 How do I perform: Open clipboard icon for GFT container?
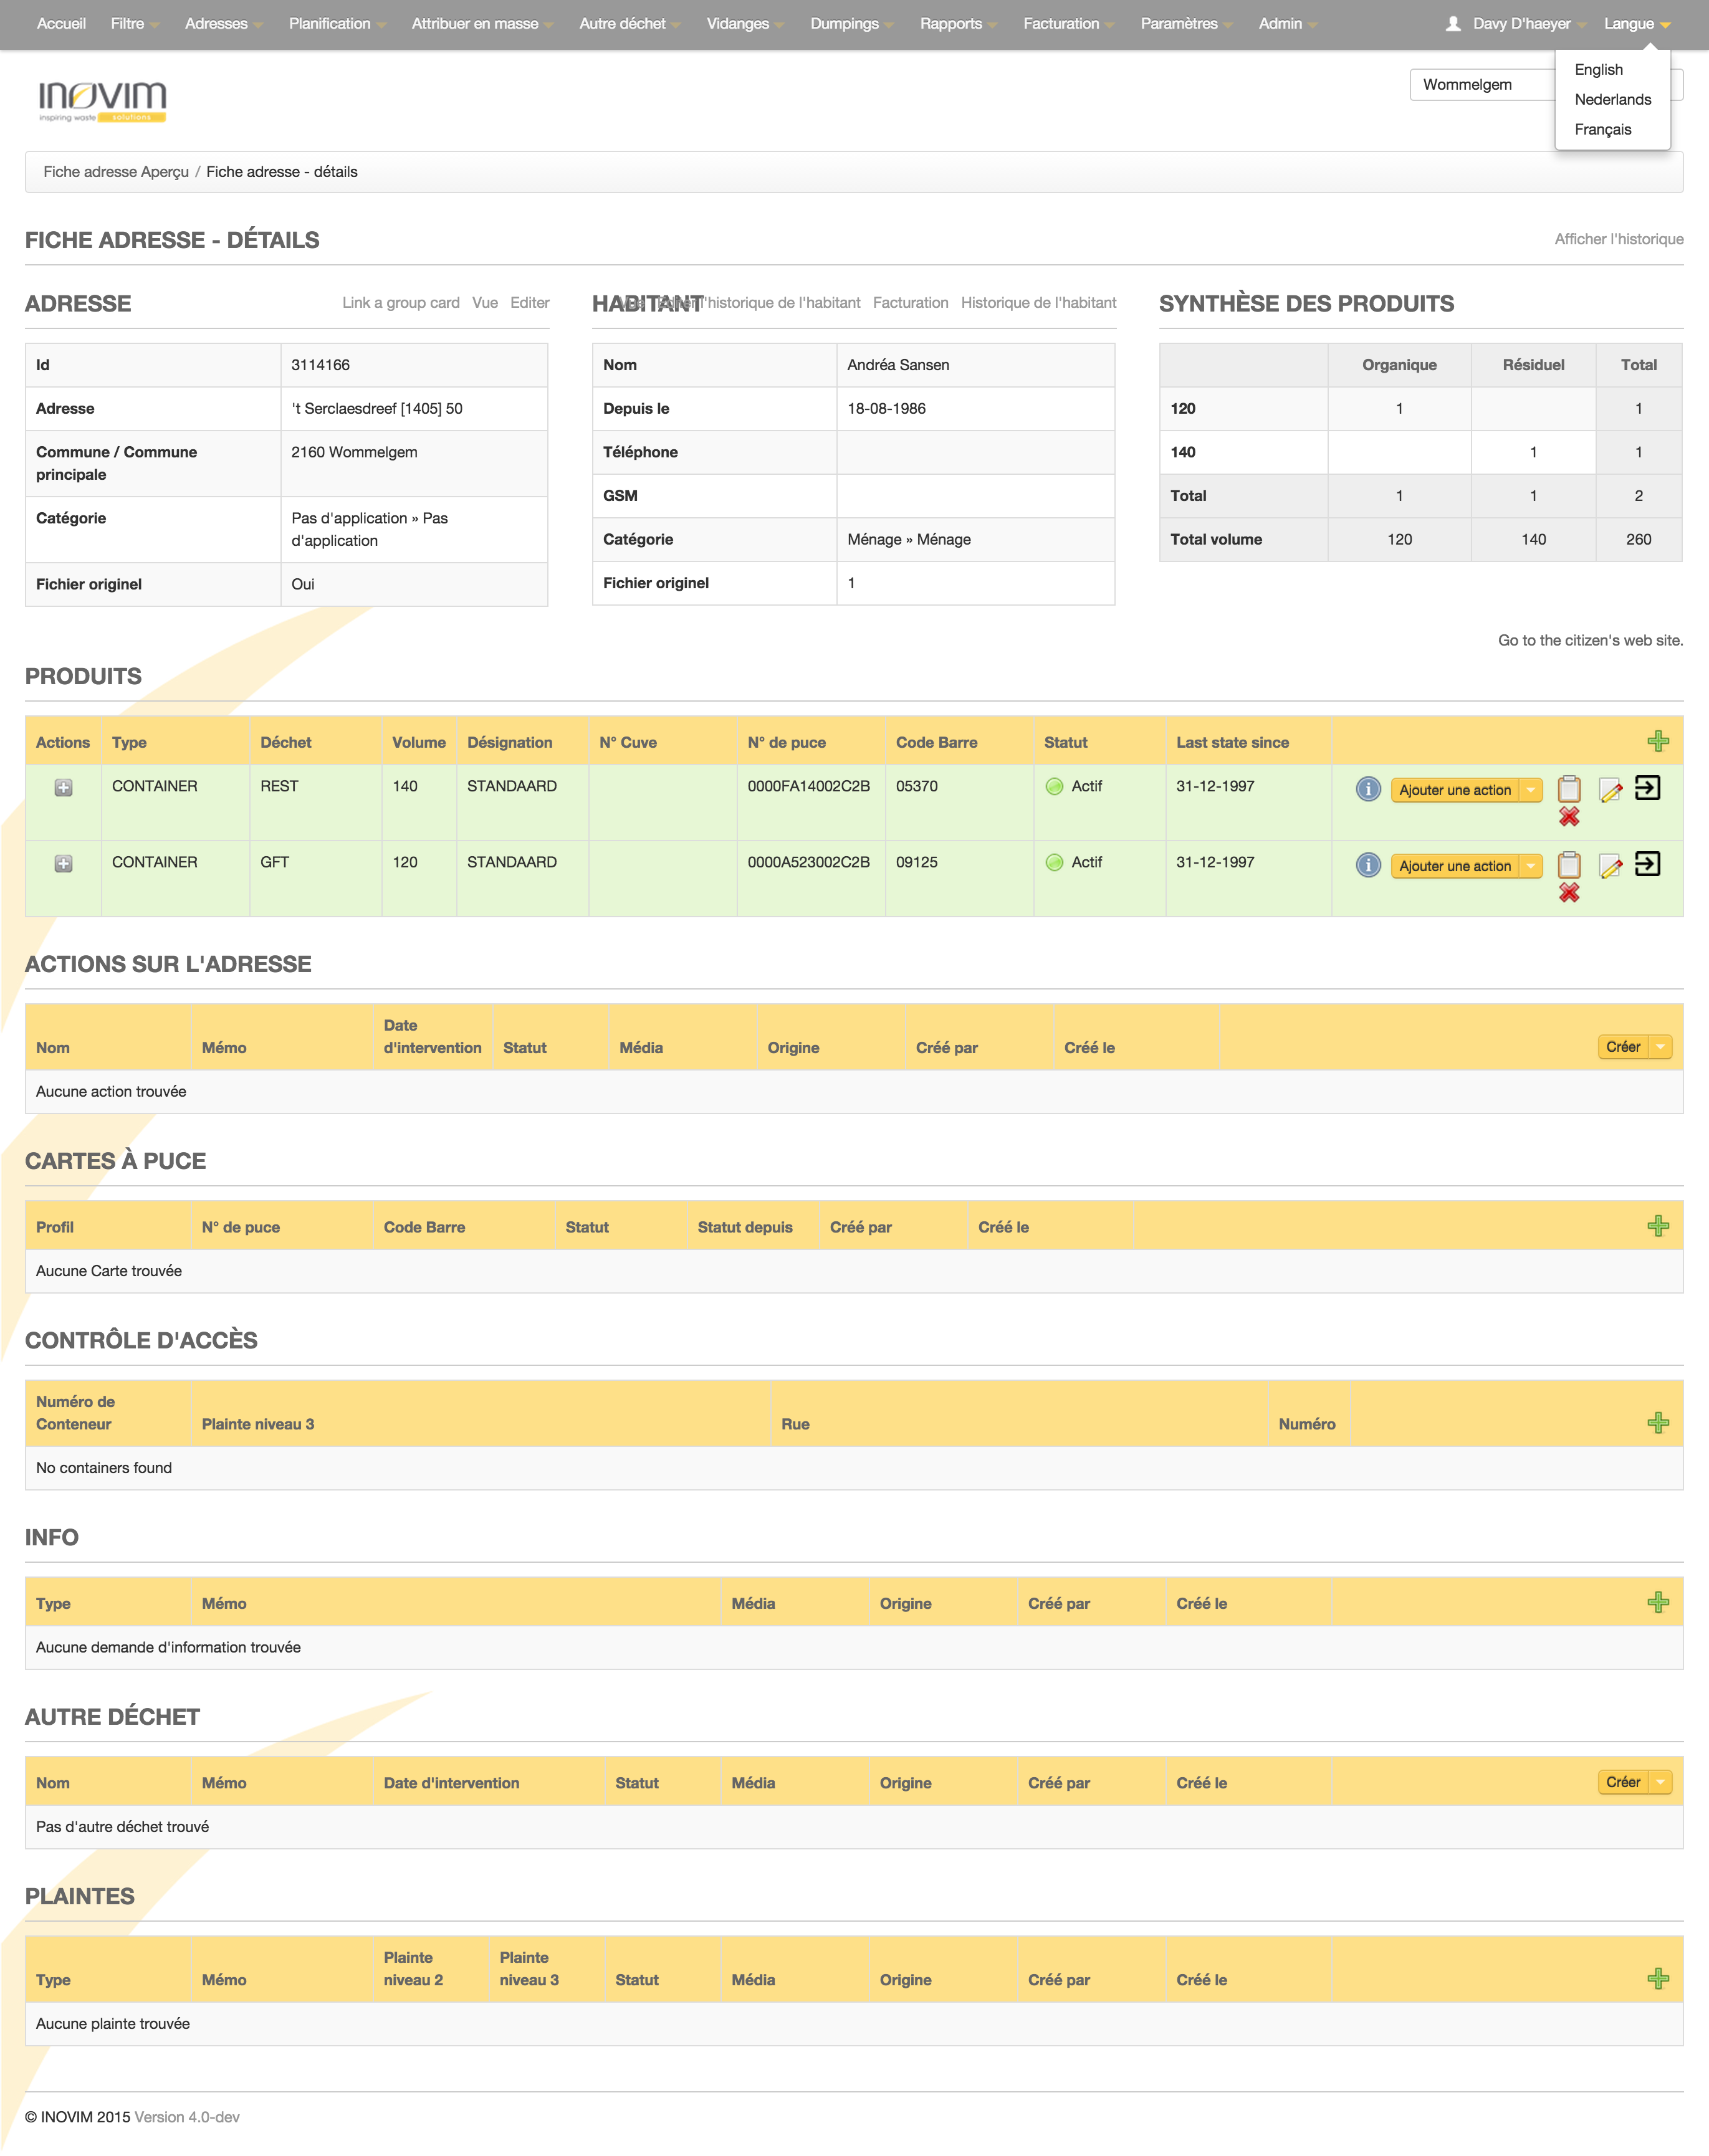(x=1569, y=864)
